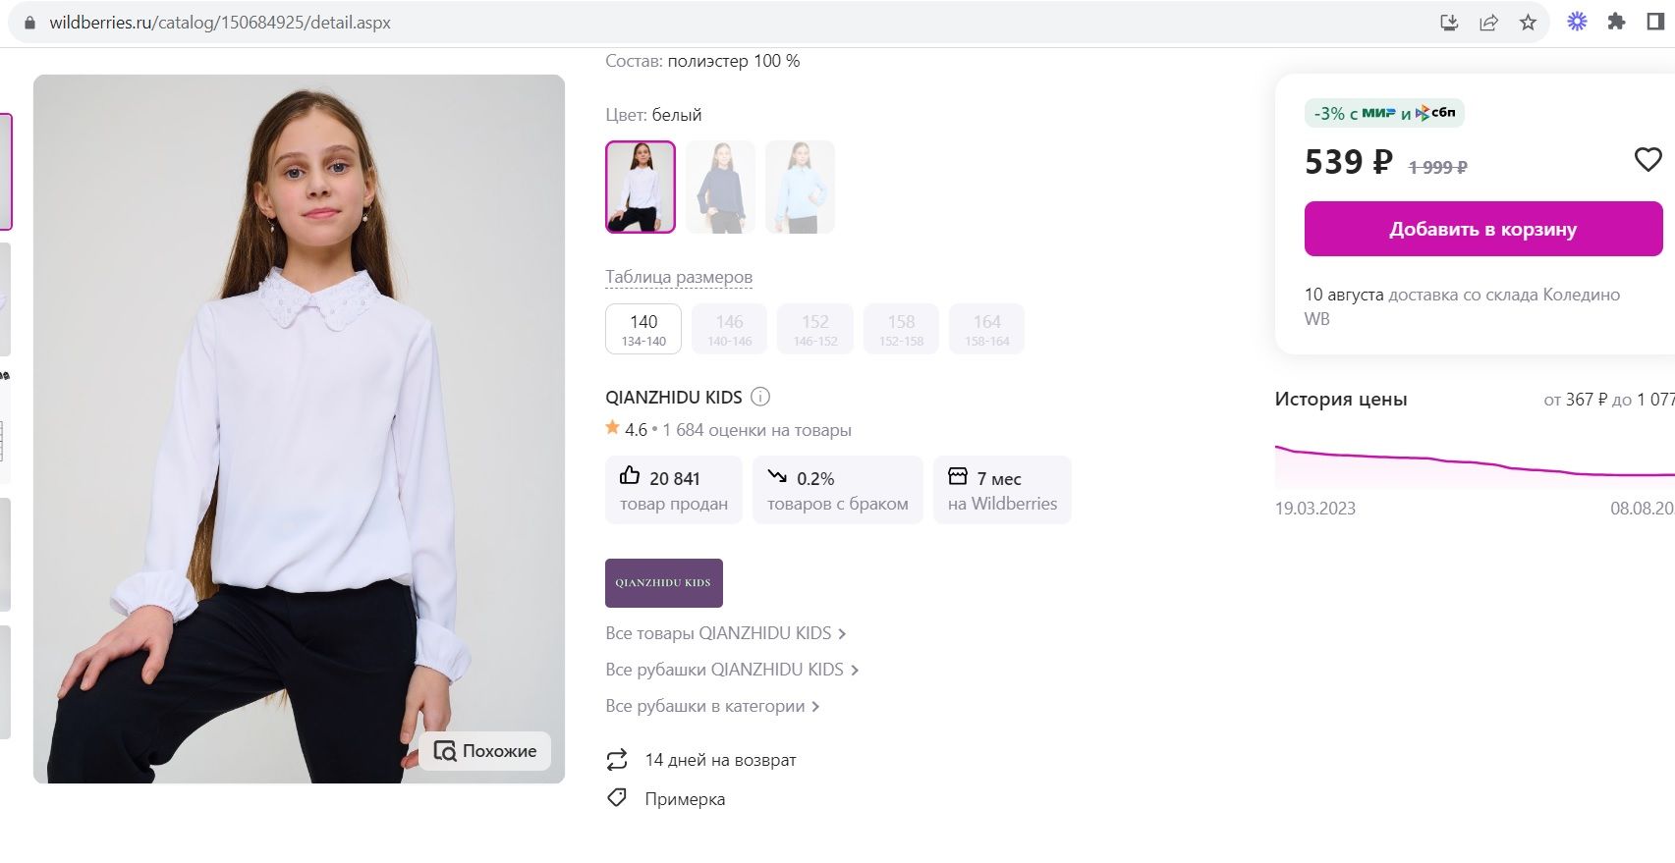Click the install app icon in address bar
The width and height of the screenshot is (1675, 863).
[x=1449, y=23]
